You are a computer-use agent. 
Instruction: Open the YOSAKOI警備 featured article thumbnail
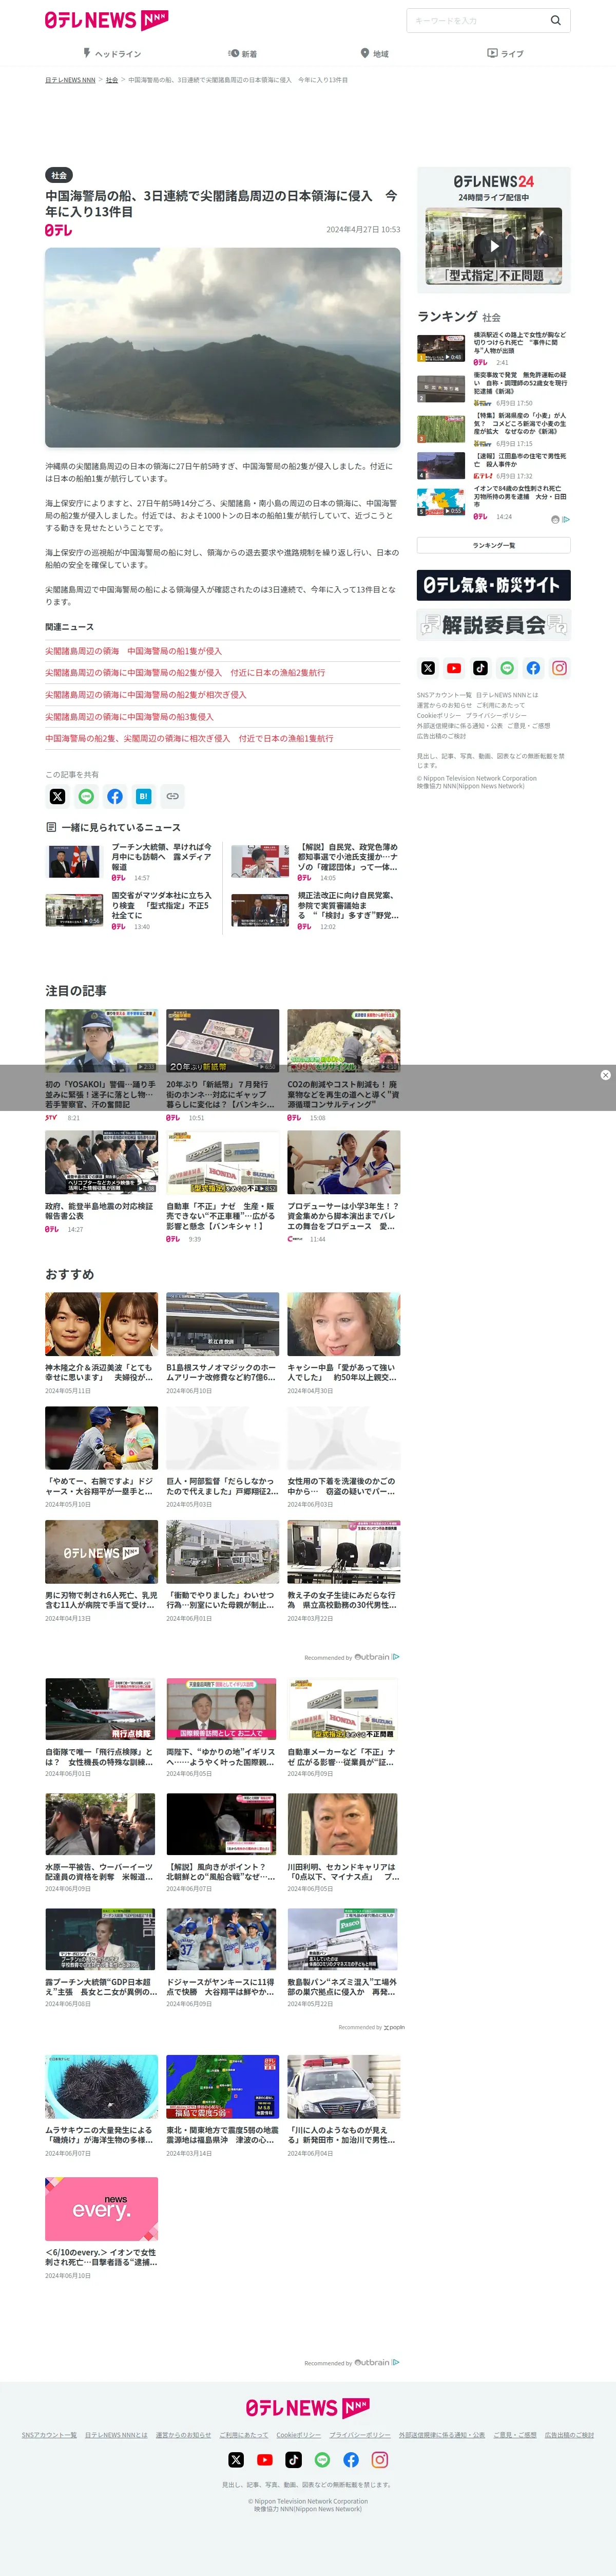[x=101, y=1041]
